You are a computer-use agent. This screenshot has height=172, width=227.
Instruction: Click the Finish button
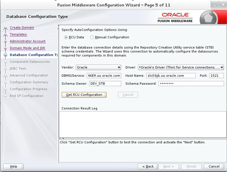coord(191,167)
